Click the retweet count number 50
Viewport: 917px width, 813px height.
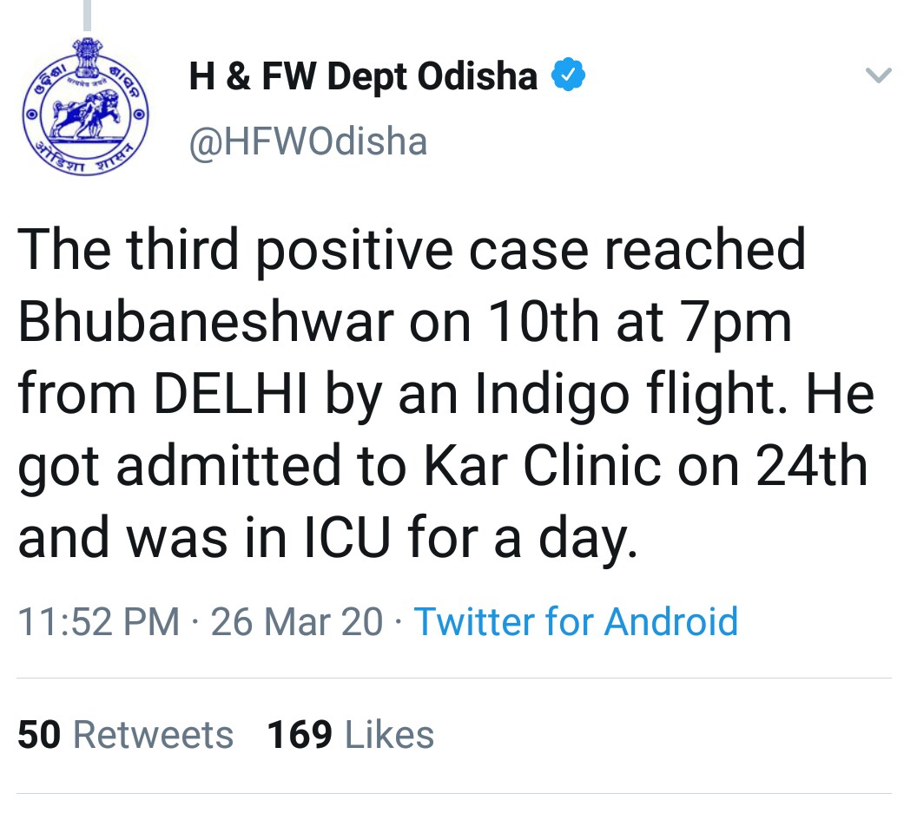(39, 734)
